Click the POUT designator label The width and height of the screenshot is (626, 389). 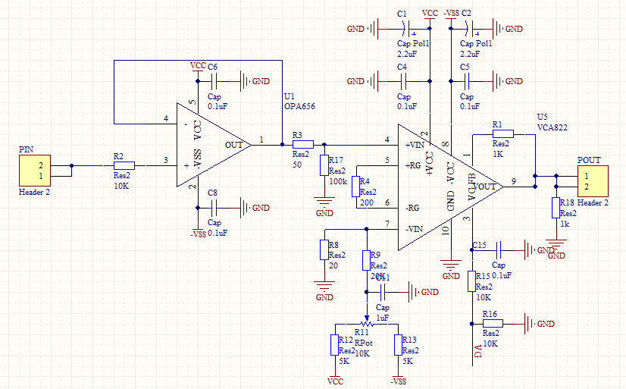[x=588, y=160]
